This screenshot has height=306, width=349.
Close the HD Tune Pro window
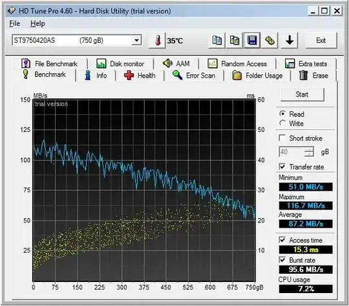click(337, 10)
